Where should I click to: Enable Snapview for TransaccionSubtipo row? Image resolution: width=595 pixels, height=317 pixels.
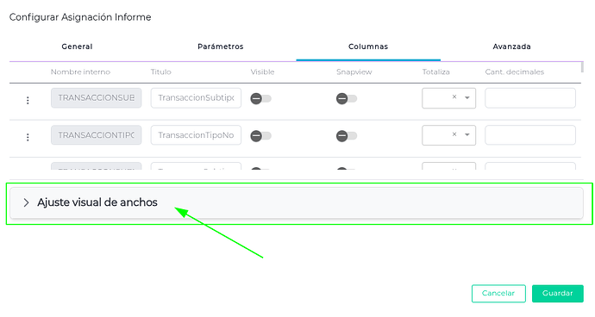pyautogui.click(x=347, y=98)
